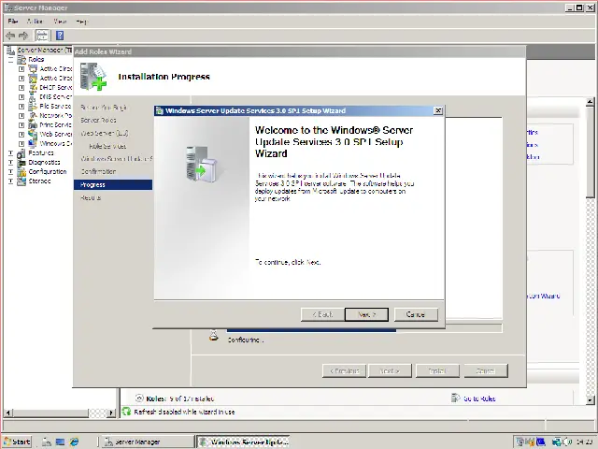The height and width of the screenshot is (449, 598).
Task: Expand the Web Server tree node
Action: coord(21,134)
